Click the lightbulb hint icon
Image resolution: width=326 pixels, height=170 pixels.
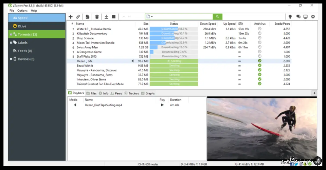[x=290, y=17]
